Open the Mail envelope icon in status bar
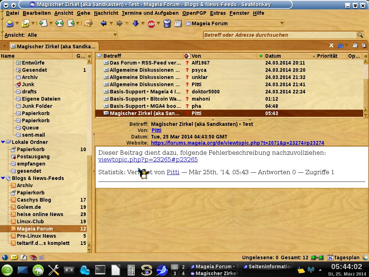The height and width of the screenshot is (277, 369). coord(14,258)
